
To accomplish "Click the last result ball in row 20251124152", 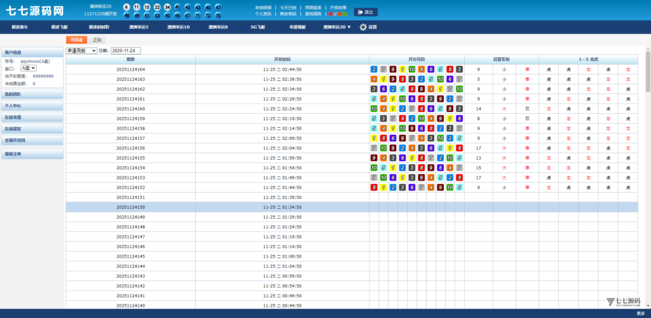I will 459,188.
